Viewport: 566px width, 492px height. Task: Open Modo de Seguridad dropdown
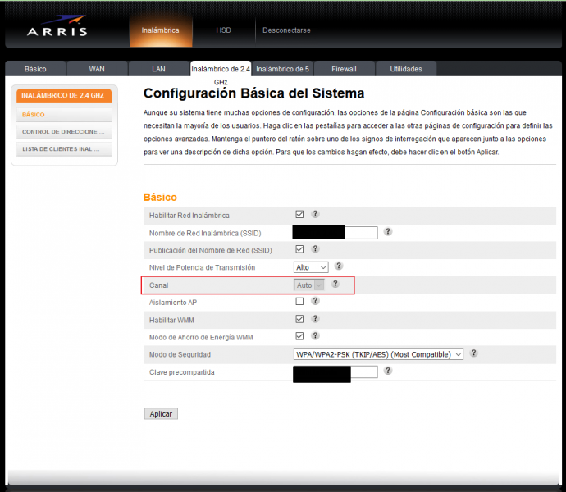pos(378,354)
